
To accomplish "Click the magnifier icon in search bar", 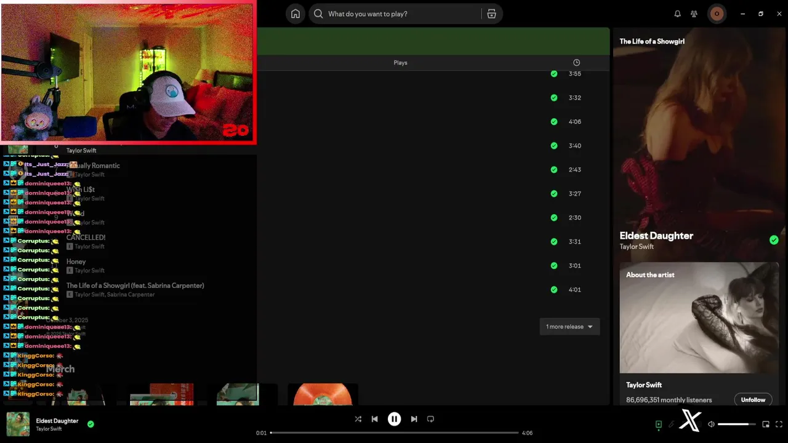I will pos(318,14).
